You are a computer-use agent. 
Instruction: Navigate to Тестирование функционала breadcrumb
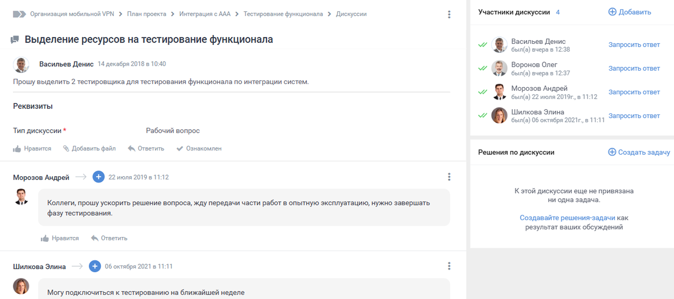[283, 14]
